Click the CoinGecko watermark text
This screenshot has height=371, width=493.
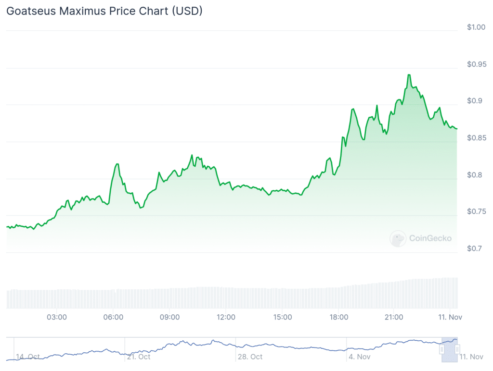[x=430, y=237]
